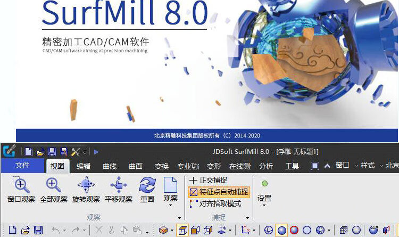This screenshot has height=237, width=399.
Task: Click the Delete X icon
Action: [99, 230]
